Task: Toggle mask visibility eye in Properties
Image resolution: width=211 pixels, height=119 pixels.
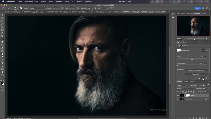Action: (x=203, y=78)
